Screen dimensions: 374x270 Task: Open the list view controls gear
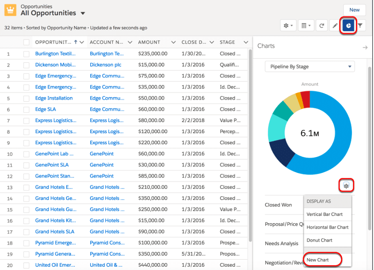[x=288, y=26]
